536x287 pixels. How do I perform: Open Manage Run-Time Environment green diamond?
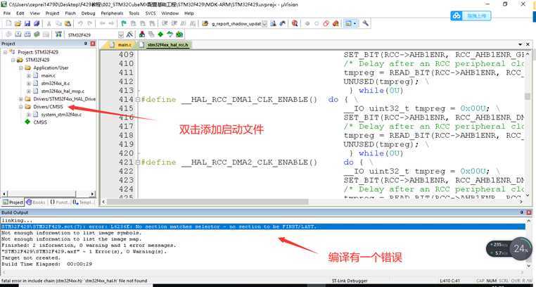[x=160, y=34]
